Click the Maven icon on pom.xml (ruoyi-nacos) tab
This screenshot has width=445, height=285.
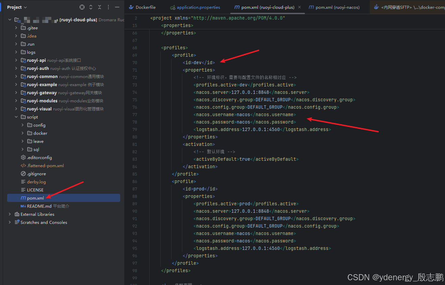pyautogui.click(x=312, y=7)
